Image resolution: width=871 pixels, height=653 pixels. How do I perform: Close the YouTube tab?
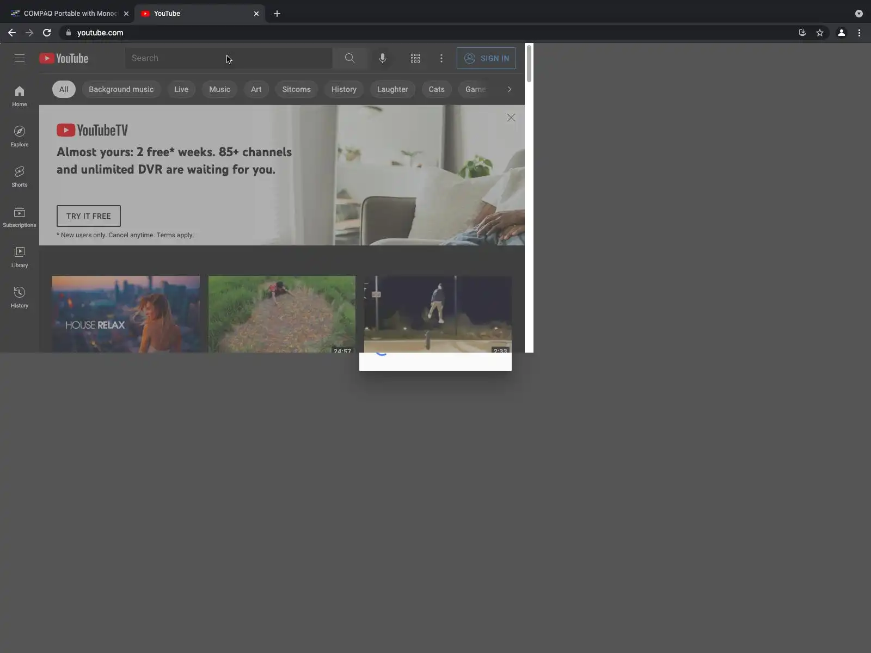pos(256,14)
